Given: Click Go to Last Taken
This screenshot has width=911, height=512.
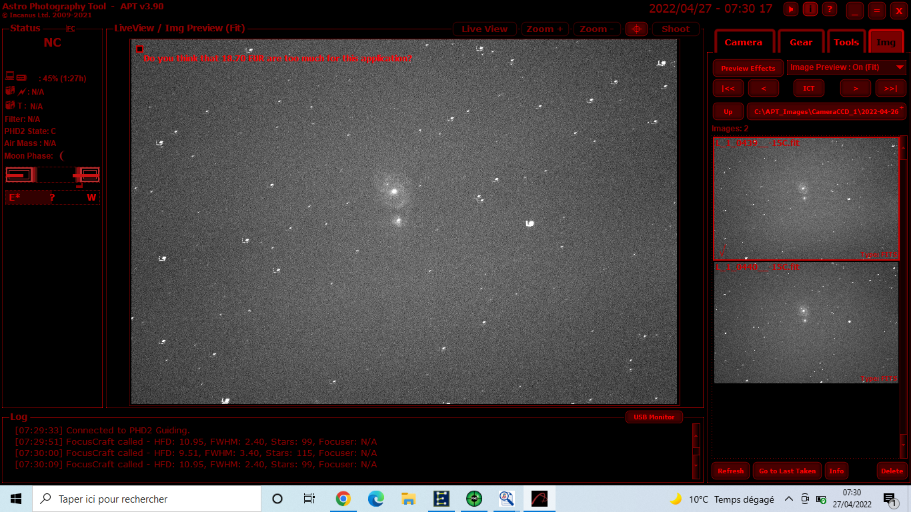Looking at the screenshot, I should click(788, 471).
